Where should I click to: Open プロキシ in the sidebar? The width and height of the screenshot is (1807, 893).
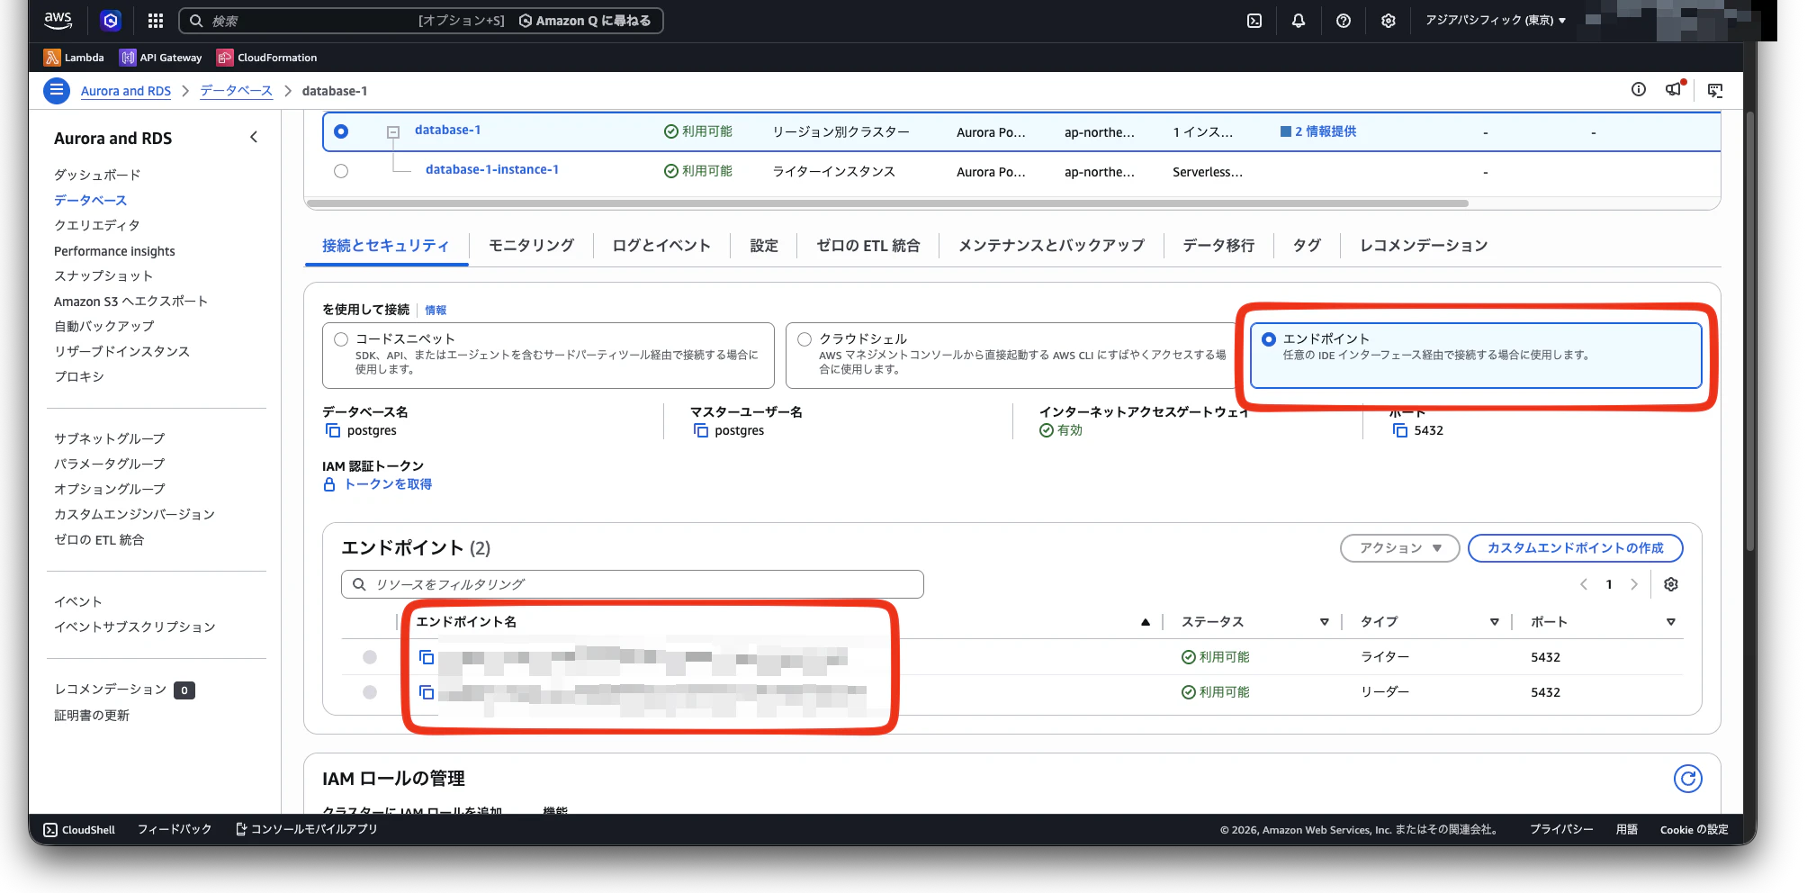tap(79, 376)
